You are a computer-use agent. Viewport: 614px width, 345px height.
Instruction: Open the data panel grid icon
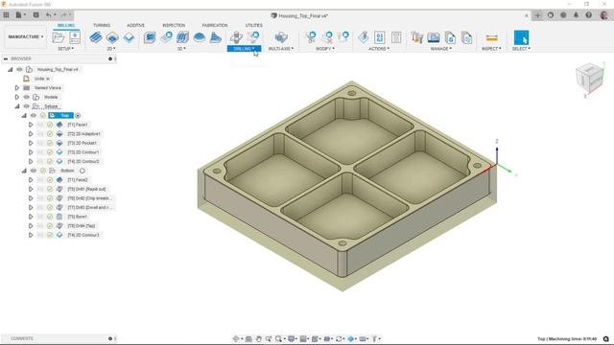click(x=7, y=15)
